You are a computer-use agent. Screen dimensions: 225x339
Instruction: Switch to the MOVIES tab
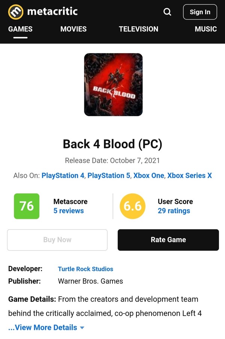[x=73, y=29]
